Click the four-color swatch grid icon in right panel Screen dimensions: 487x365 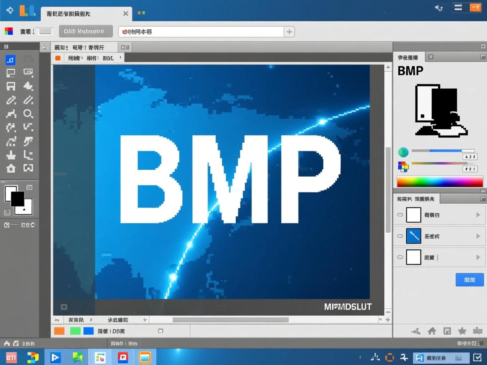[403, 167]
